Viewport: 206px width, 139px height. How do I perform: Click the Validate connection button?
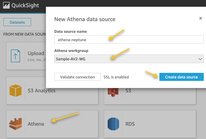pyautogui.click(x=77, y=77)
